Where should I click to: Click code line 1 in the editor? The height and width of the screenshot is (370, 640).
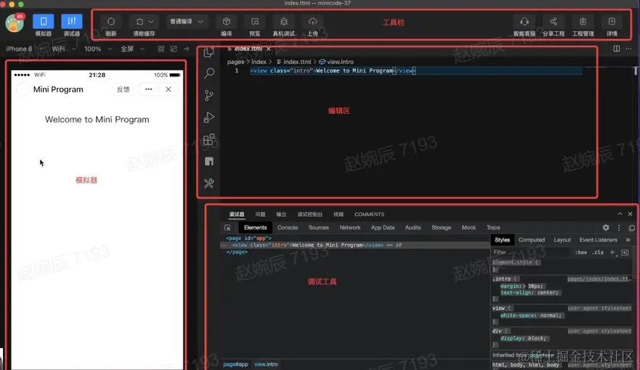pos(416,71)
